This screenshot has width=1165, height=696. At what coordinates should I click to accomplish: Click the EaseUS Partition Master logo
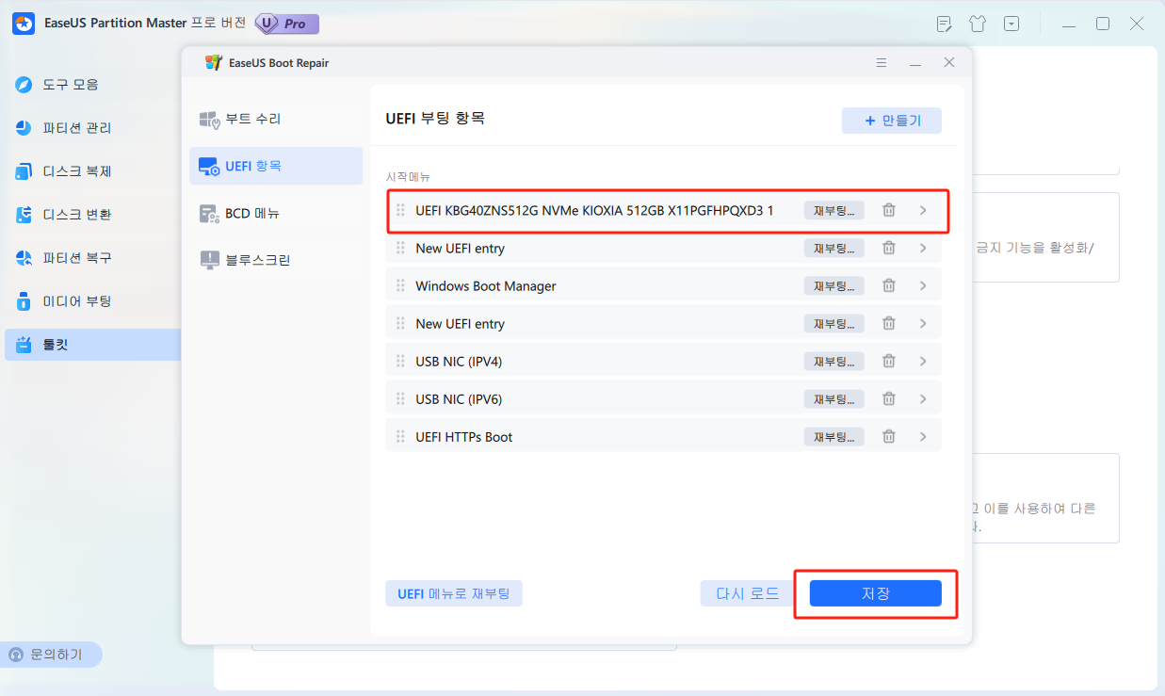click(x=24, y=24)
